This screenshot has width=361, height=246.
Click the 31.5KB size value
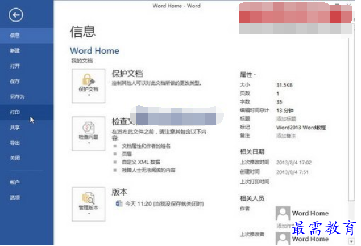(x=284, y=85)
